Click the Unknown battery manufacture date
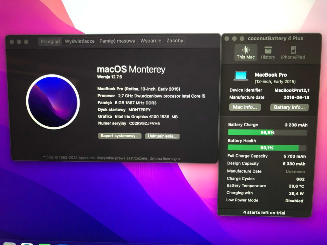This screenshot has width=327, height=245. click(295, 171)
